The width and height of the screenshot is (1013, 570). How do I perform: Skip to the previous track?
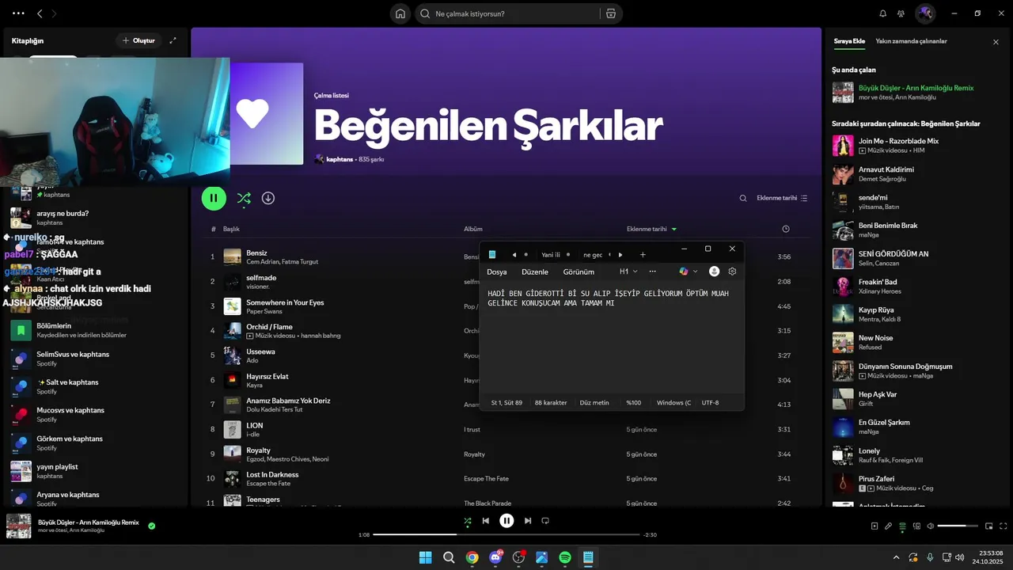486,521
